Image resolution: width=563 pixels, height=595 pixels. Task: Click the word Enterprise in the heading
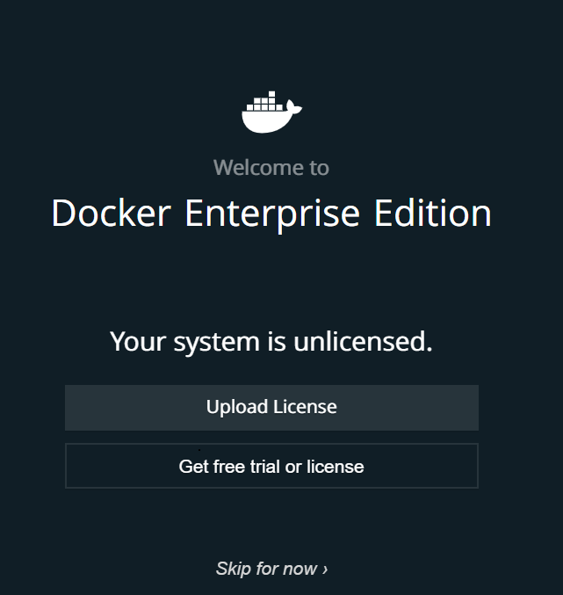(x=272, y=214)
